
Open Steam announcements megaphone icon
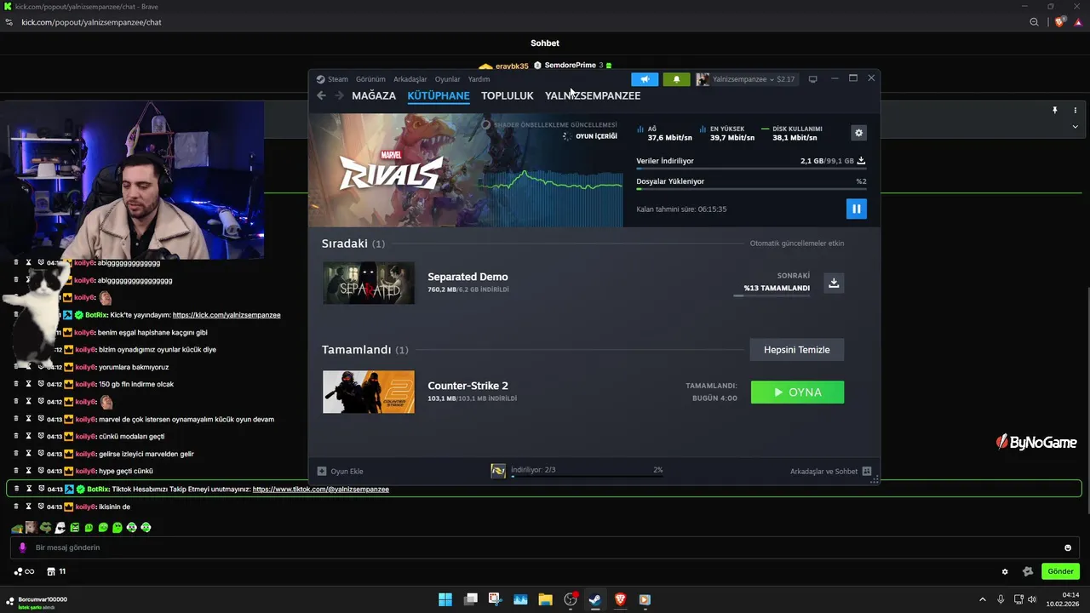pos(645,79)
